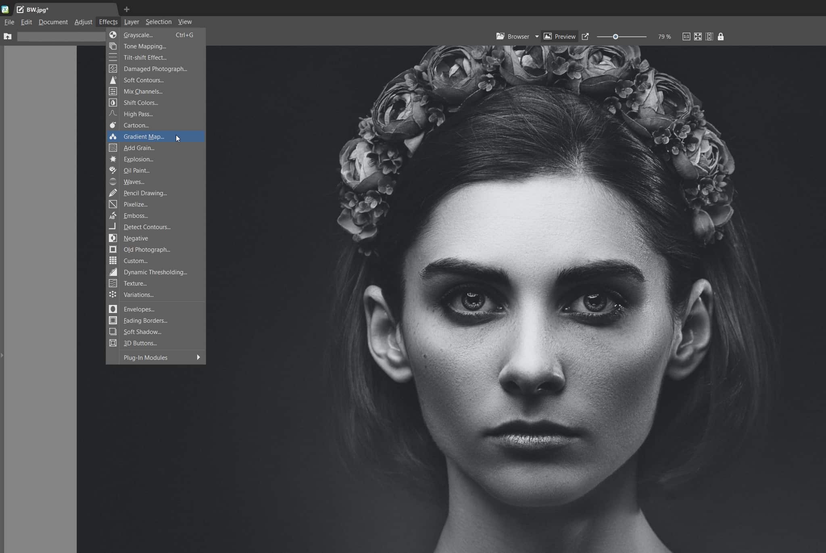Expand the Browser dropdown arrow
This screenshot has height=553, width=826.
point(537,37)
